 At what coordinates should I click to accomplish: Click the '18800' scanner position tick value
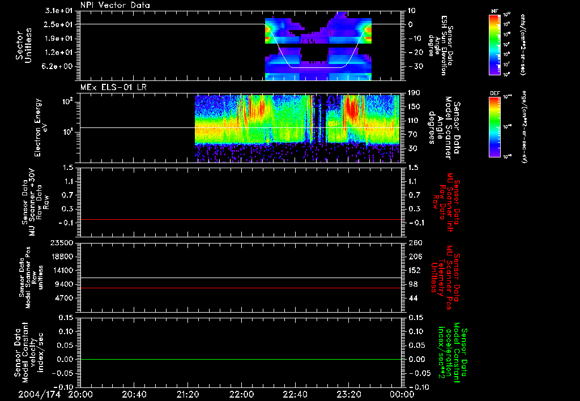tap(61, 257)
